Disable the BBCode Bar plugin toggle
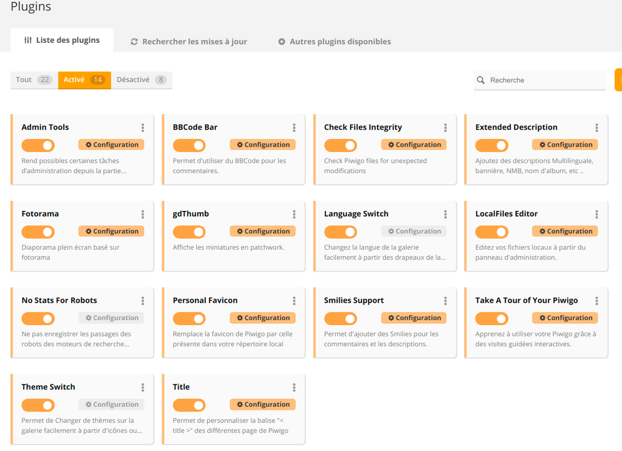Viewport: 622px width, 451px height. [x=189, y=145]
